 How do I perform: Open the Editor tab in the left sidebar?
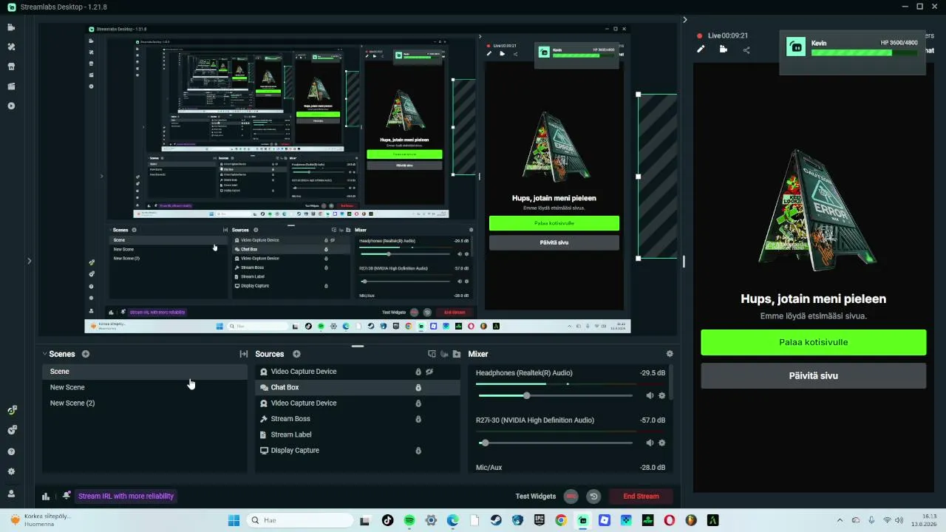click(11, 27)
